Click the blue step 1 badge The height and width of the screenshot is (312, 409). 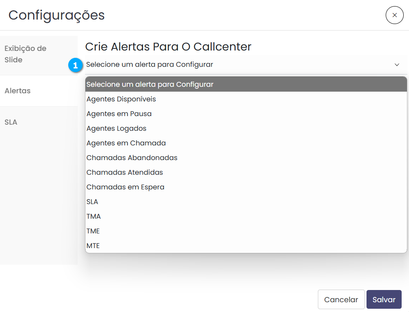(75, 65)
